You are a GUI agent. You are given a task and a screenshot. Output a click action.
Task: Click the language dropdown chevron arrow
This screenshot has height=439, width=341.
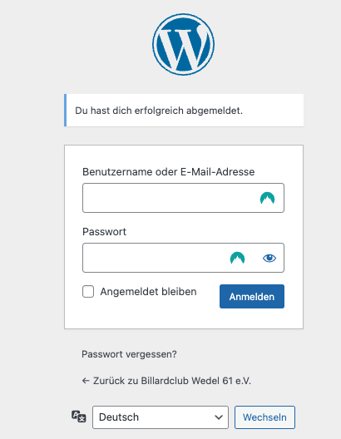[219, 417]
